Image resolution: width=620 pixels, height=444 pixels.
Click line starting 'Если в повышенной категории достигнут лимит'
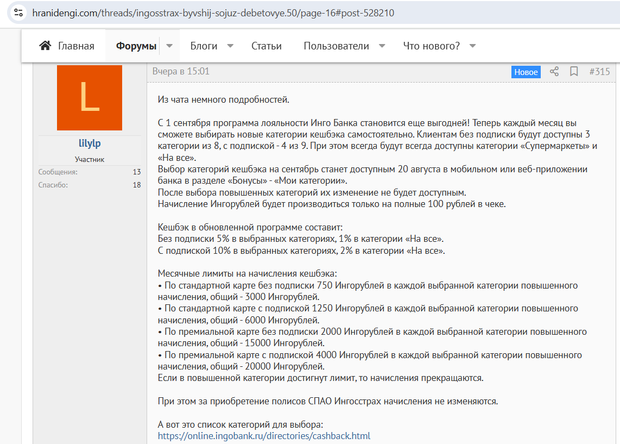point(321,378)
